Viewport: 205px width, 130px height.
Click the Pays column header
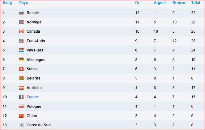click(23, 3)
